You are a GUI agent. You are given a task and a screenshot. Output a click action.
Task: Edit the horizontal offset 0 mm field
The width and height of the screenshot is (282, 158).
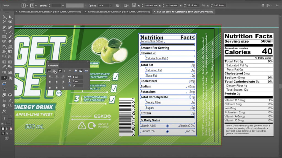point(77,77)
